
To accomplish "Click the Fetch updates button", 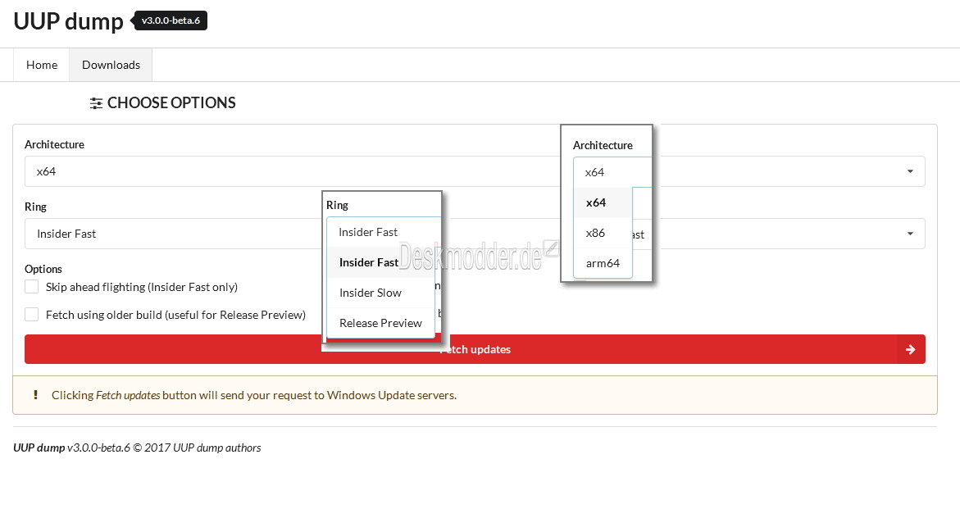I will pos(475,349).
